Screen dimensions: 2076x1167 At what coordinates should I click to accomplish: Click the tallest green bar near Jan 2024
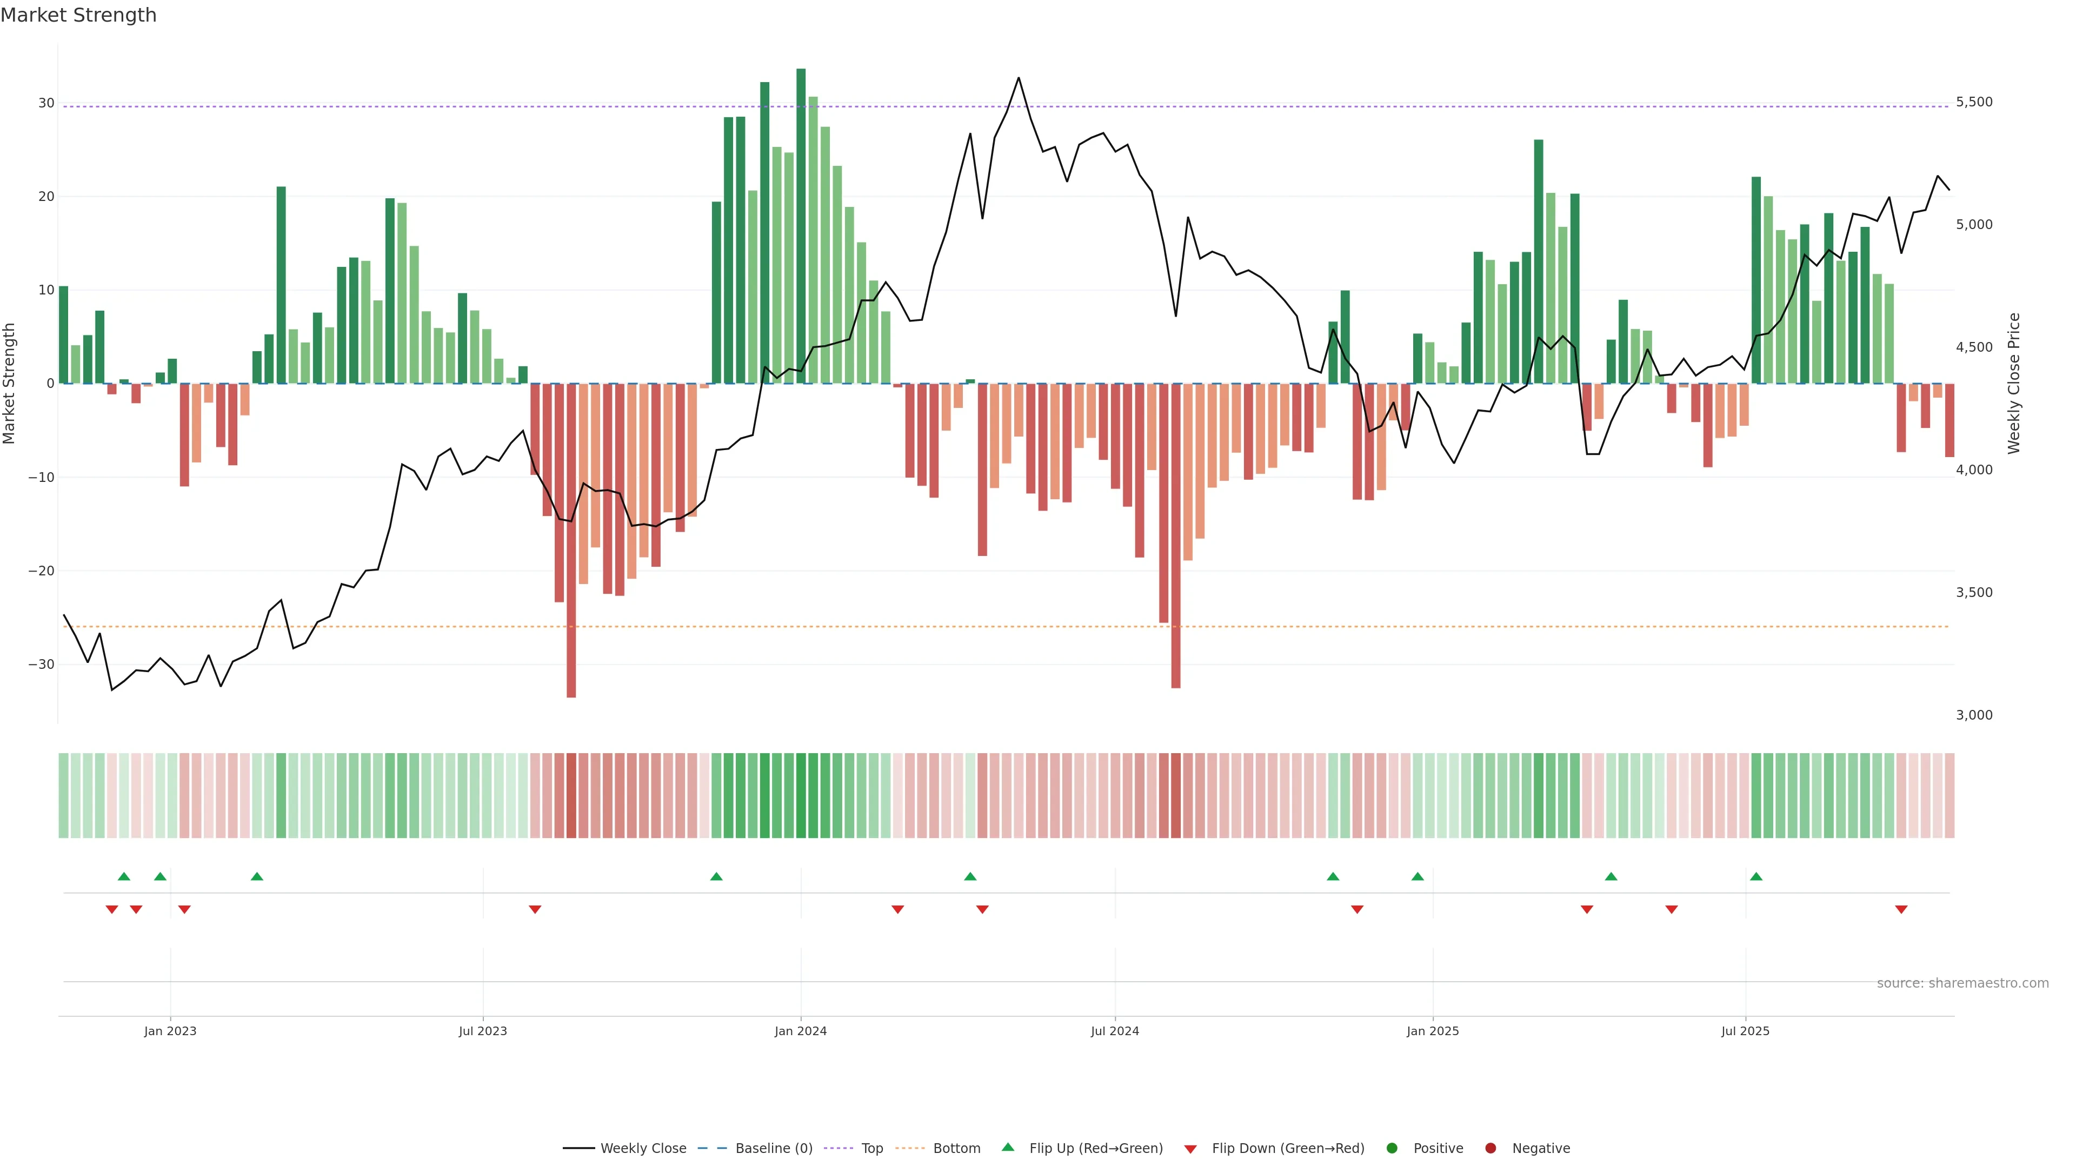[801, 225]
